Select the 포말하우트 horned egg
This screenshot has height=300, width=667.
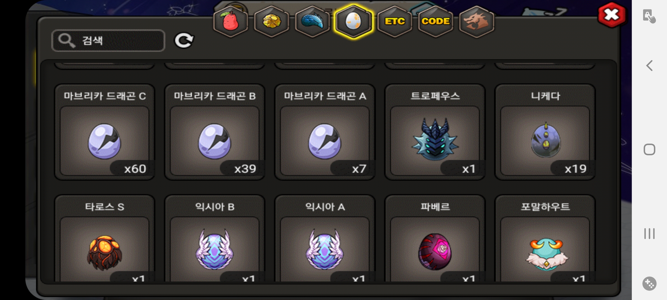click(x=545, y=239)
